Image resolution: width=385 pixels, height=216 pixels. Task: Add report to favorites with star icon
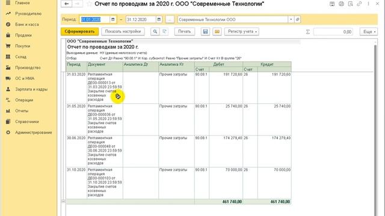coord(90,4)
